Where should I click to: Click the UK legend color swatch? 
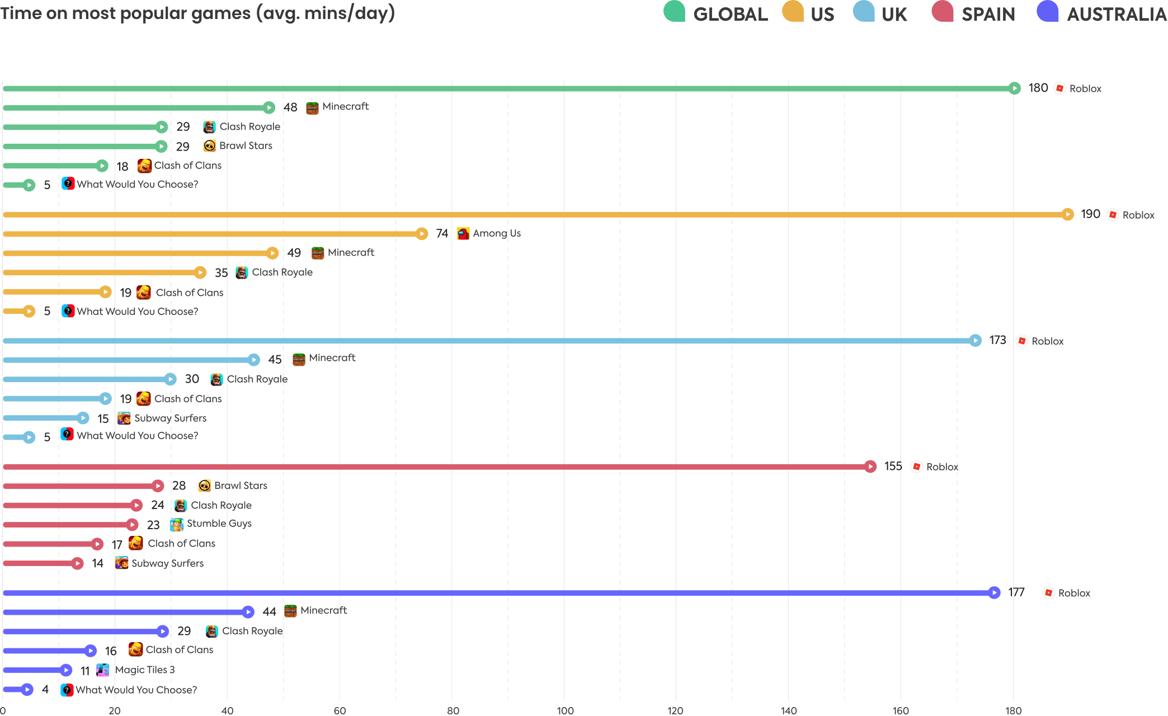(864, 12)
